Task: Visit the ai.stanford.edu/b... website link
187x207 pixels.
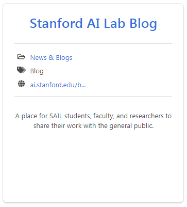Action: pos(58,85)
